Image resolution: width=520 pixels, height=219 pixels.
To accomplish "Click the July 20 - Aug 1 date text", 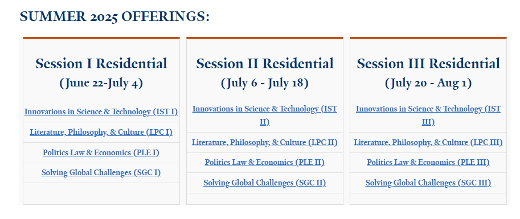I will pyautogui.click(x=428, y=83).
